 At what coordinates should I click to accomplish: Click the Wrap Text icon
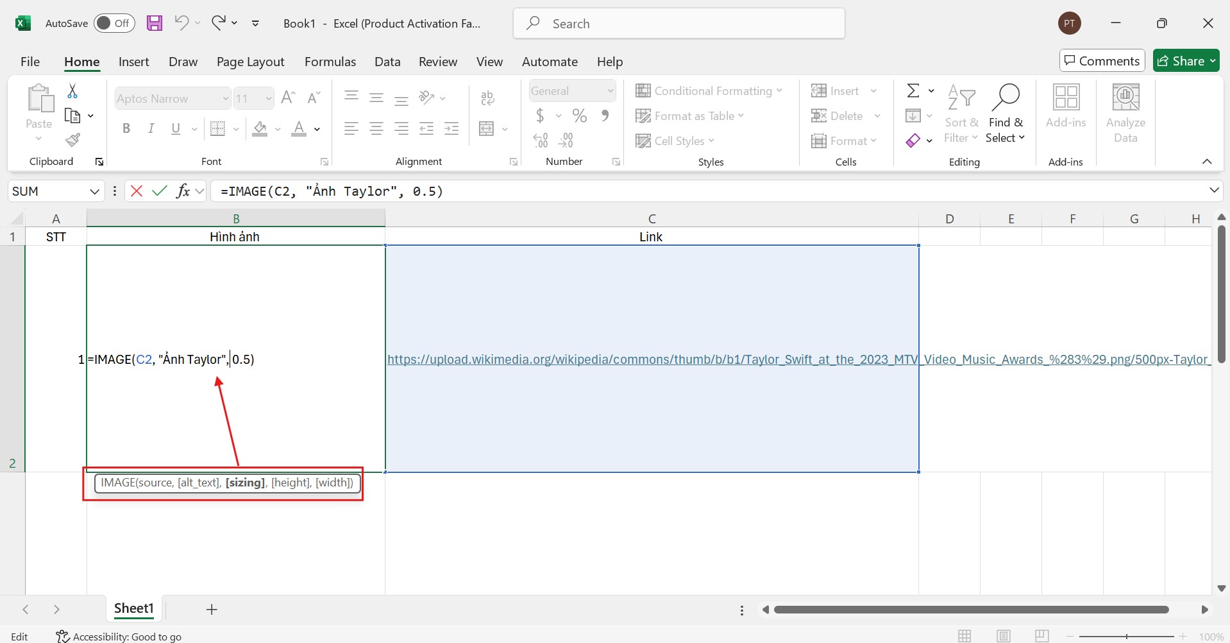(487, 98)
